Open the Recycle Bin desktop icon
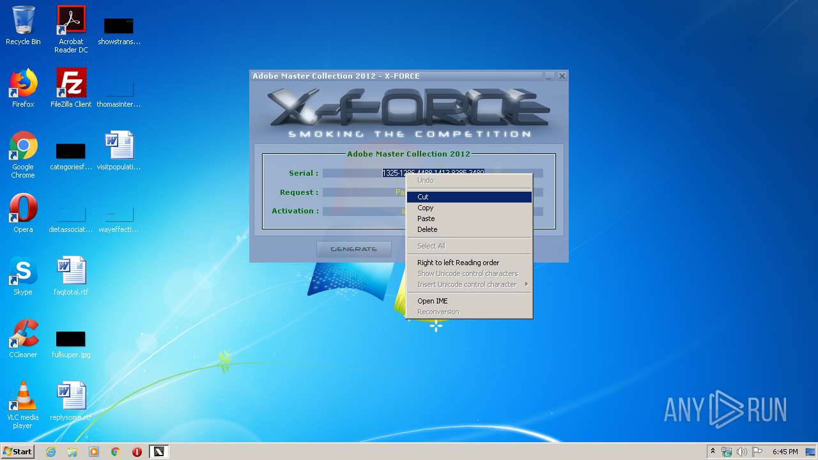Image resolution: width=818 pixels, height=460 pixels. pyautogui.click(x=23, y=26)
